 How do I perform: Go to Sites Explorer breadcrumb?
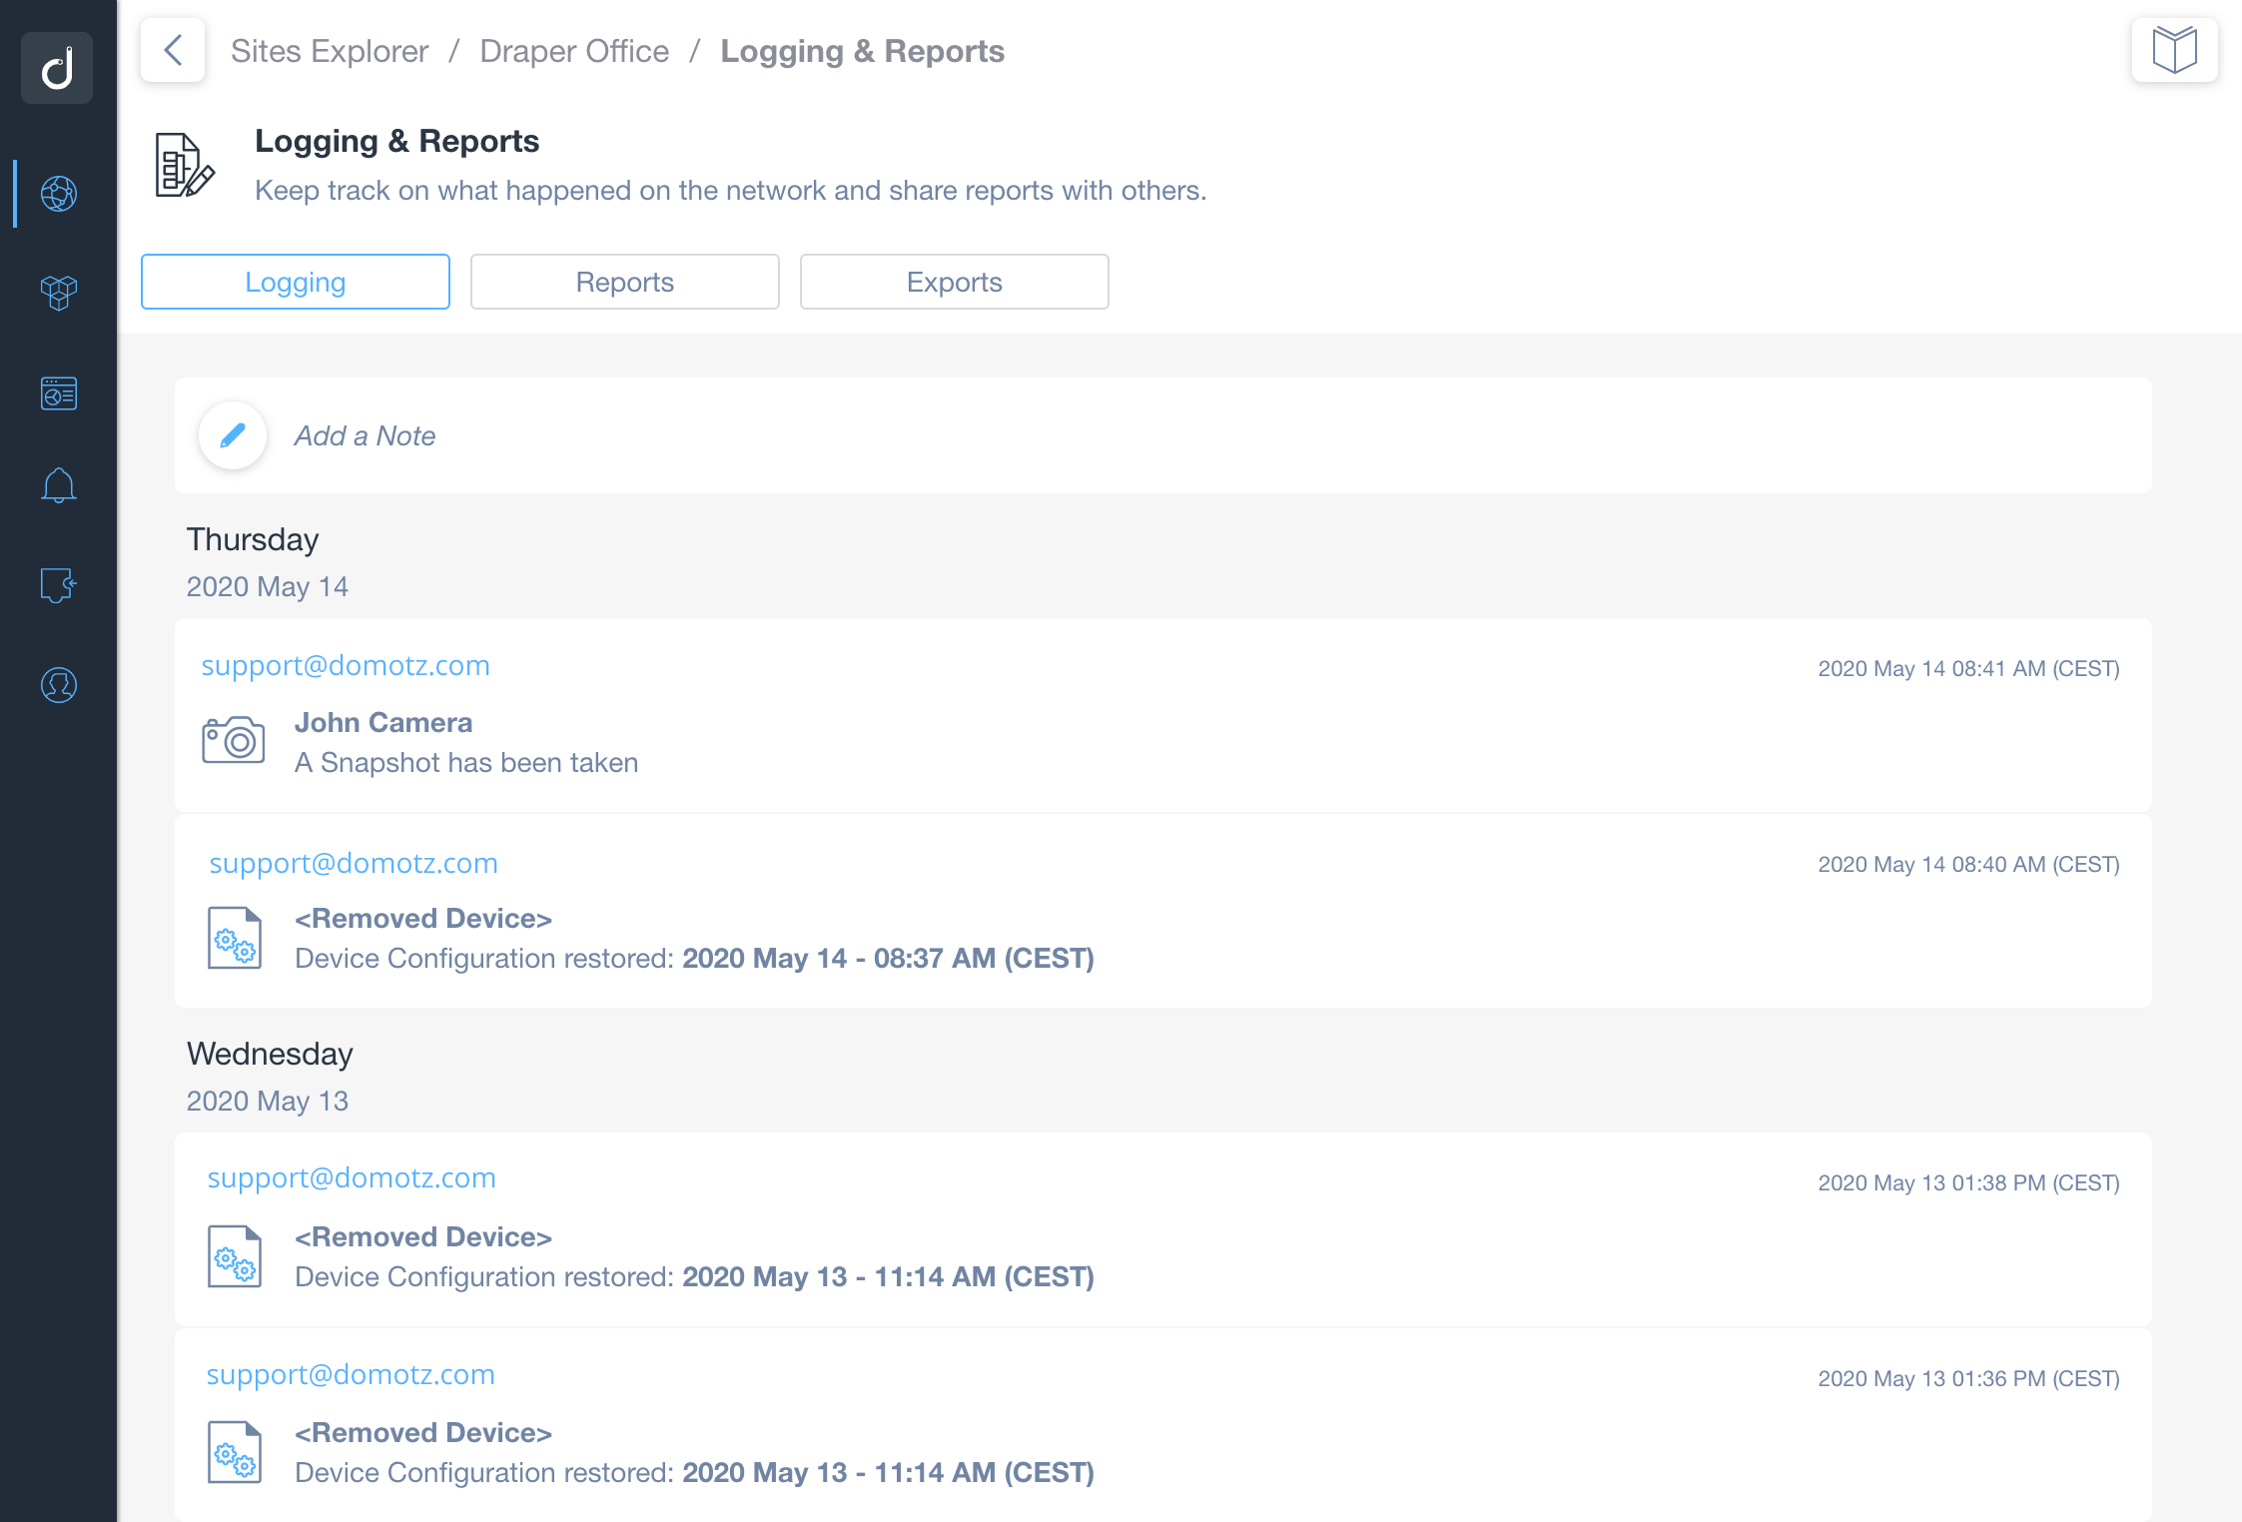tap(330, 51)
